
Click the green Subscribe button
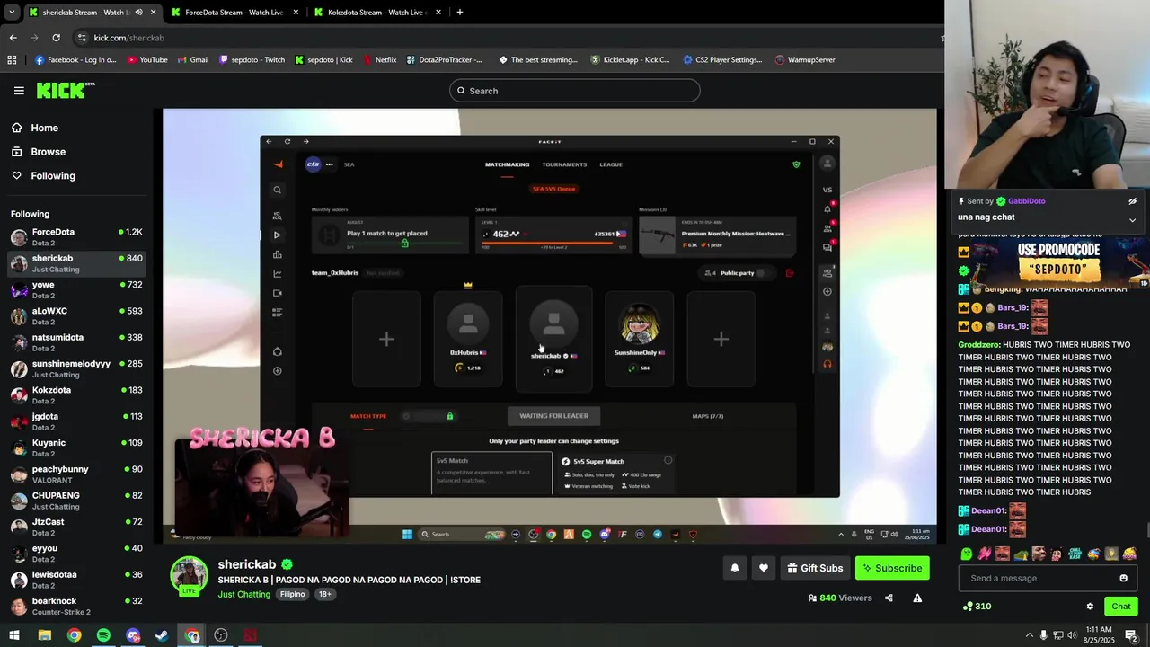[892, 568]
